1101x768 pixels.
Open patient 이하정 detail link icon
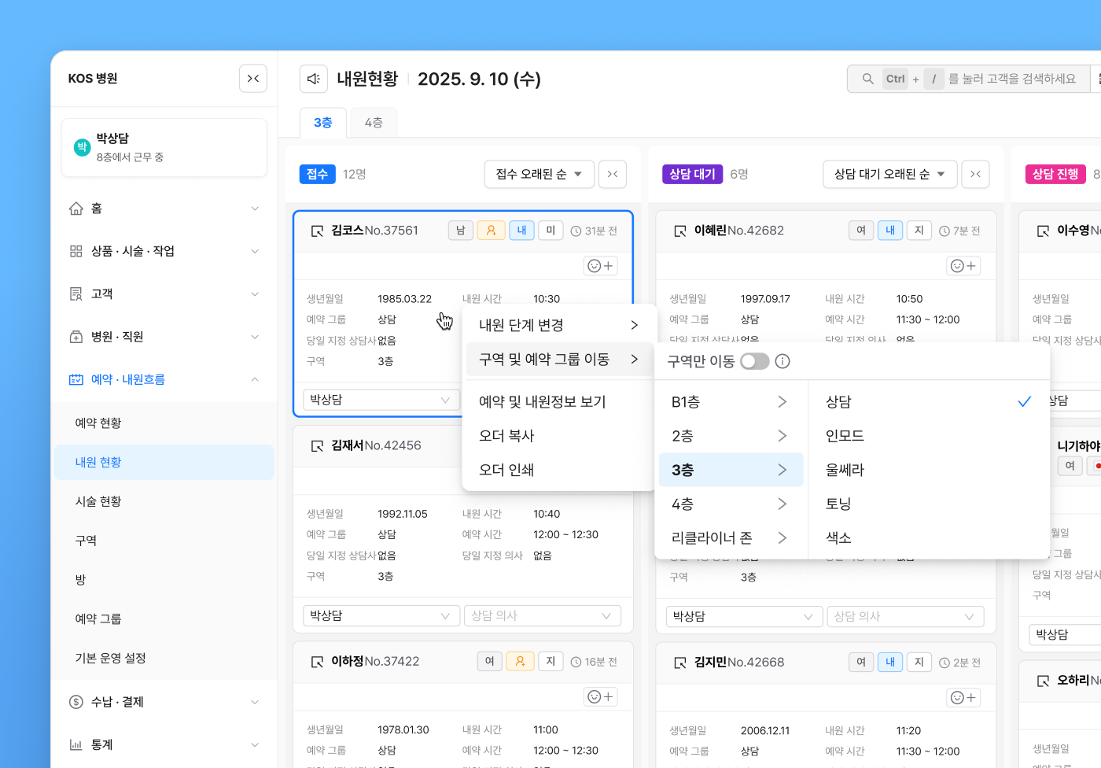tap(317, 662)
